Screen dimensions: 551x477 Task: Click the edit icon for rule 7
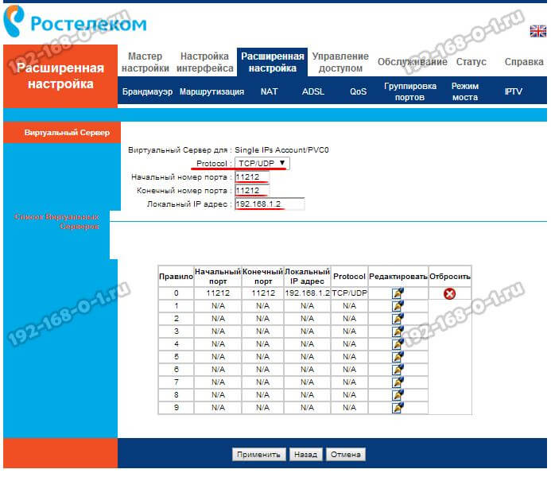pos(398,382)
